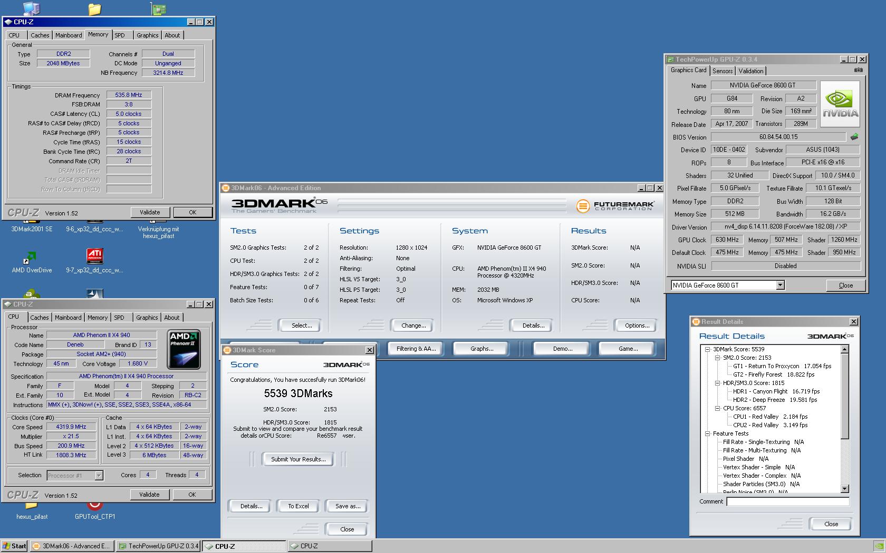Click Validate in the Memory CPU-Z window
Screen dimensions: 886x553
tap(150, 212)
